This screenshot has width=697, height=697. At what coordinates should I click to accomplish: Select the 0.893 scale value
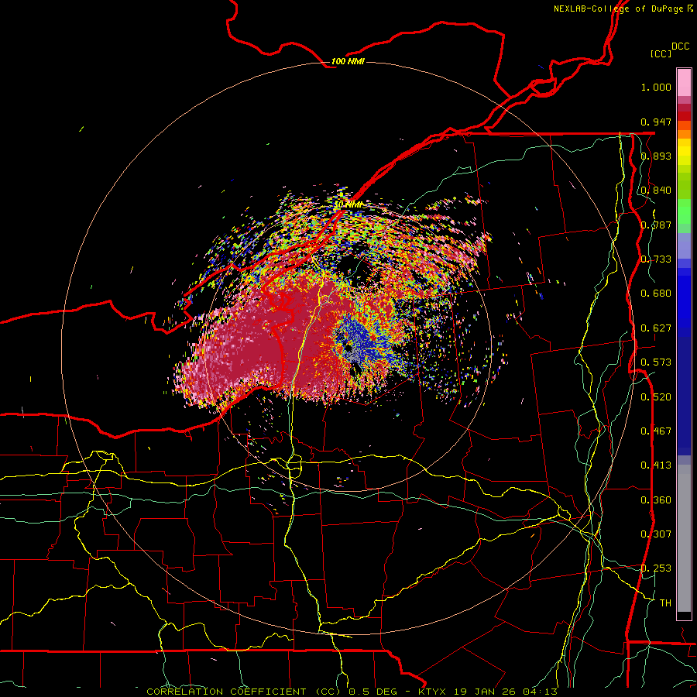[x=656, y=156]
